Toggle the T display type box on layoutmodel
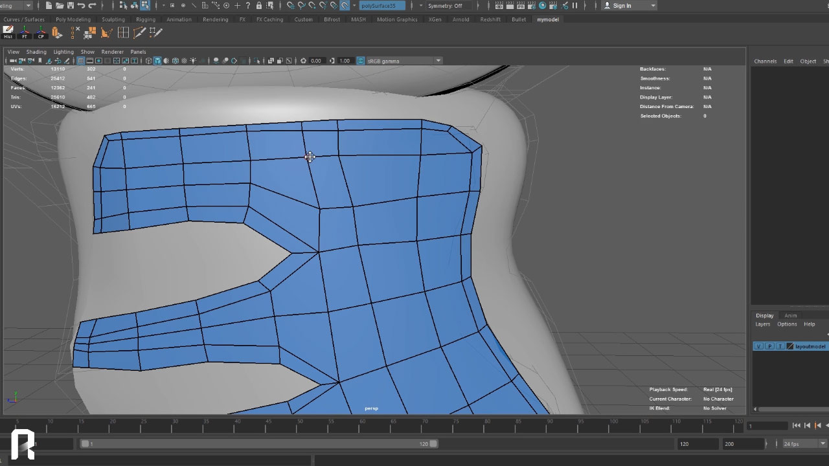Image resolution: width=829 pixels, height=466 pixels. (780, 346)
